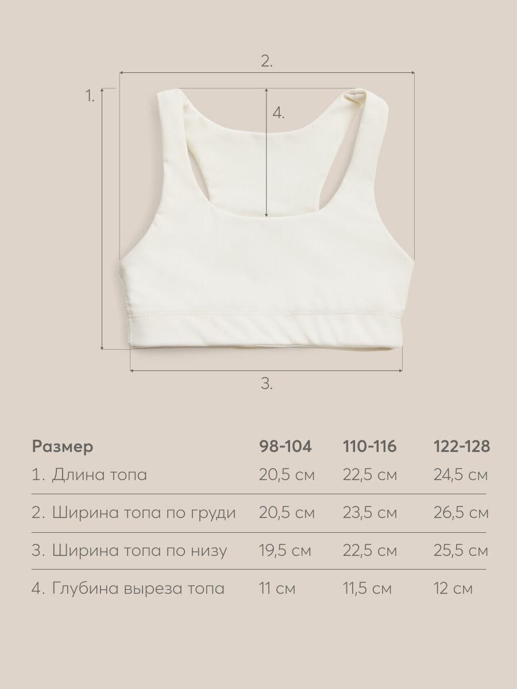
Task: Click measurement marker number 1
Action: click(x=90, y=96)
